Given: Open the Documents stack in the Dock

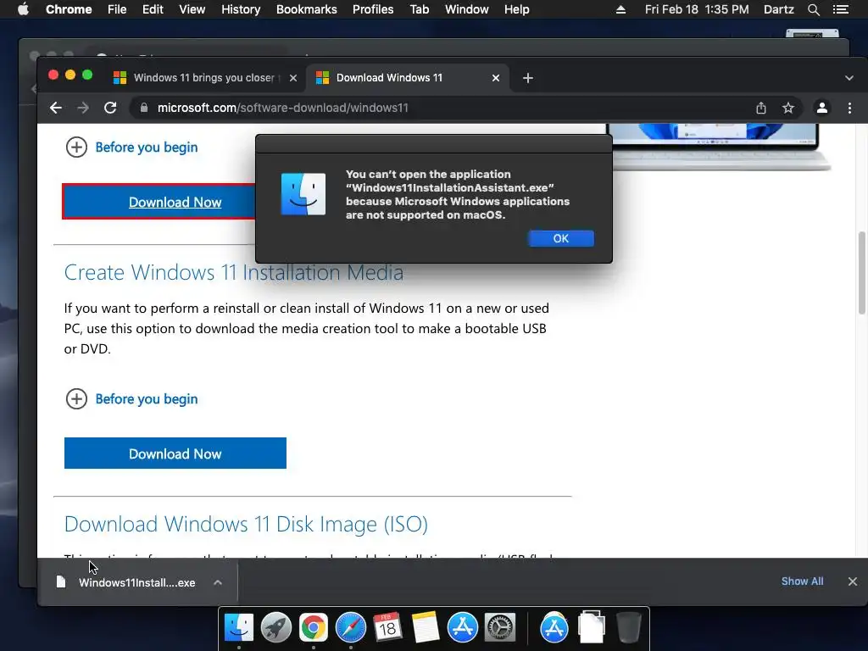Looking at the screenshot, I should 591,627.
